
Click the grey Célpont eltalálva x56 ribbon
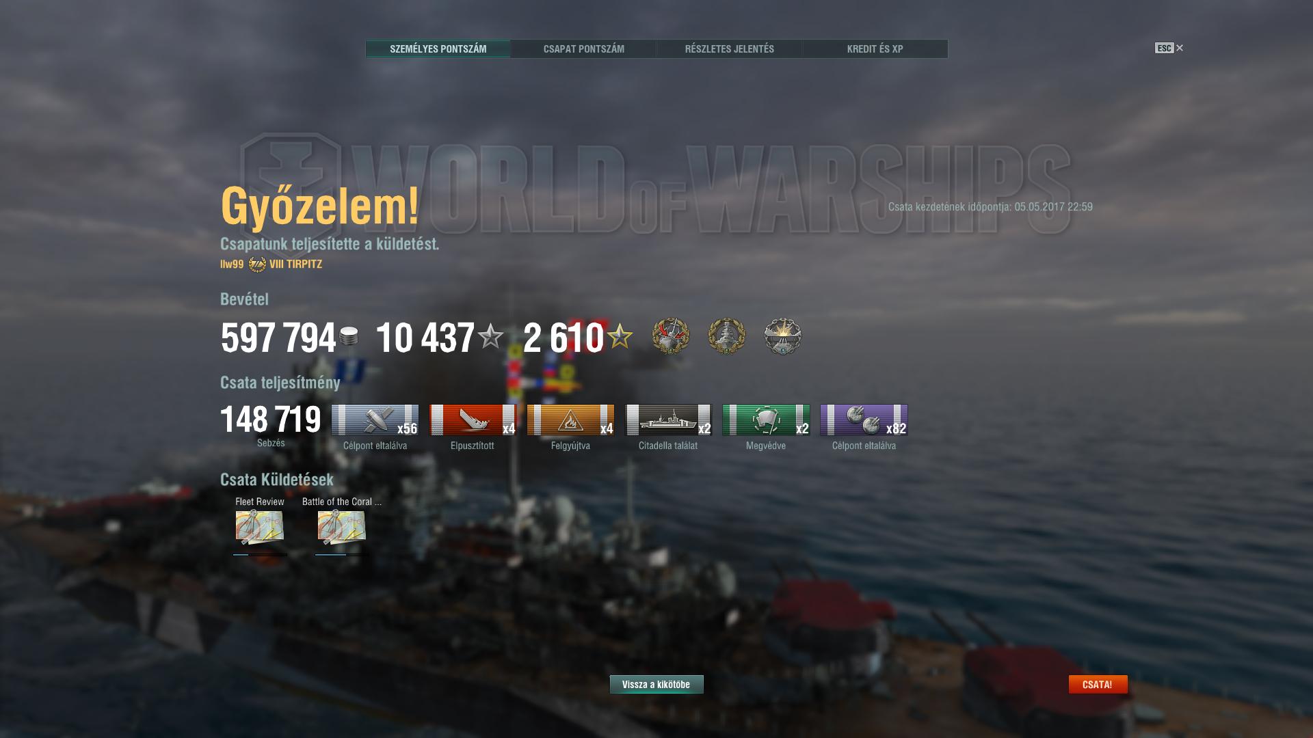point(375,420)
